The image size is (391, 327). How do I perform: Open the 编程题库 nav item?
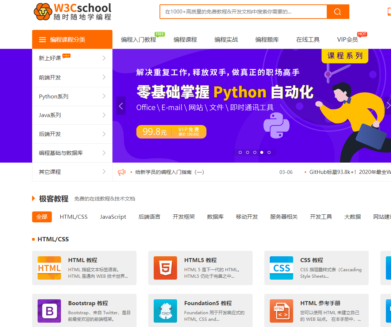coord(267,40)
